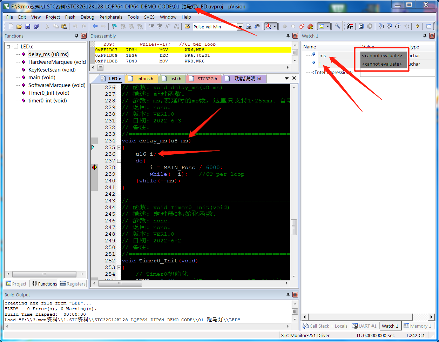This screenshot has width=439, height=342.
Task: Close the Watch 1 panel
Action: point(432,36)
